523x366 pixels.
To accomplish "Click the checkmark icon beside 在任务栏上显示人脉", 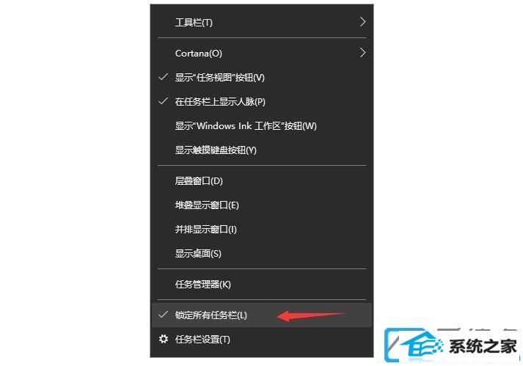I will pyautogui.click(x=163, y=101).
